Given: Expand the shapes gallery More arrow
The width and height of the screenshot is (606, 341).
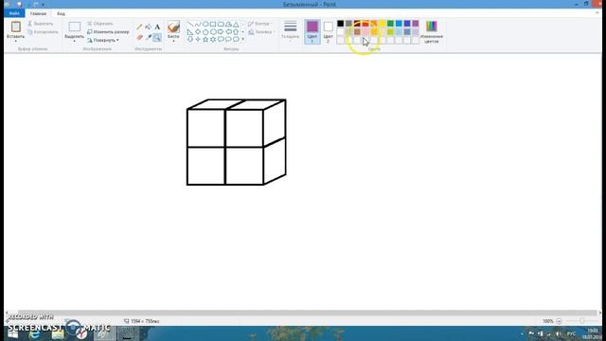Looking at the screenshot, I should click(242, 40).
